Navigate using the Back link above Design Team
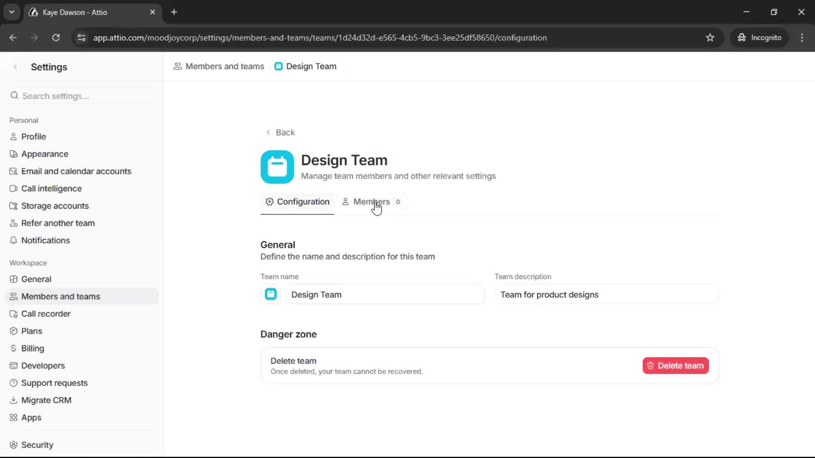 coord(281,132)
